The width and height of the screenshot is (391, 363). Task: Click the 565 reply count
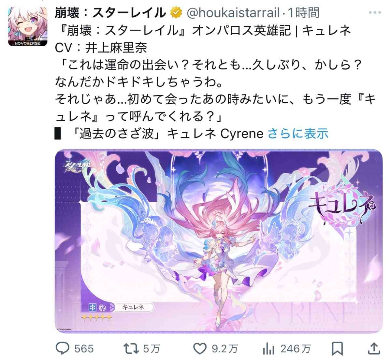coord(84,349)
